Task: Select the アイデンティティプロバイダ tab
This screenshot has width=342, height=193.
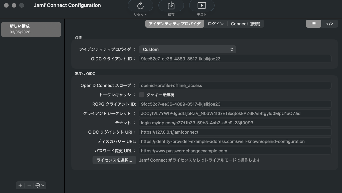Action: tap(175, 24)
